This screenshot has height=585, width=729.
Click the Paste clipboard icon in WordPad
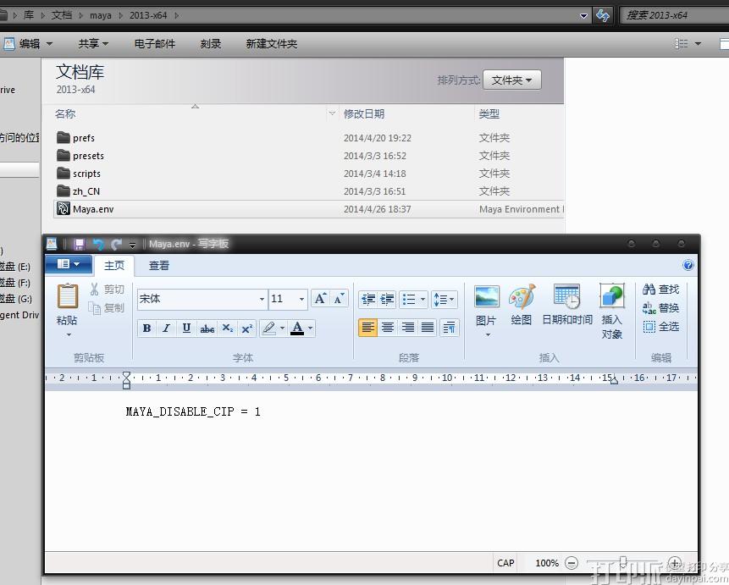coord(68,296)
